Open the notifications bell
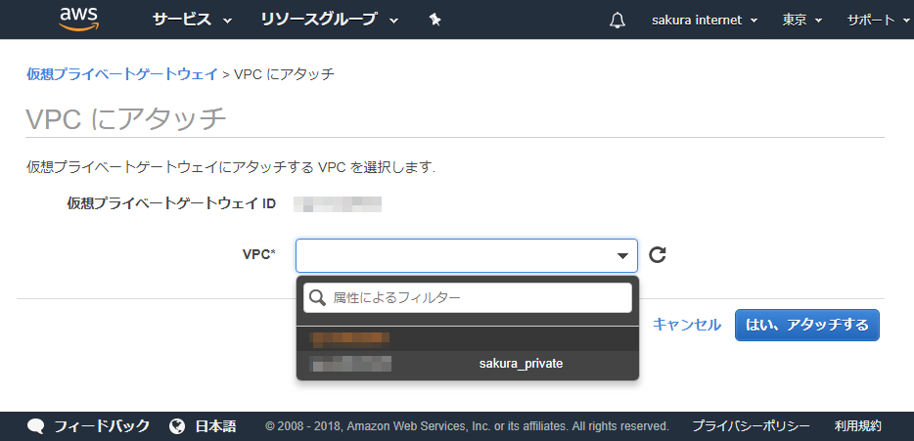 pos(617,21)
